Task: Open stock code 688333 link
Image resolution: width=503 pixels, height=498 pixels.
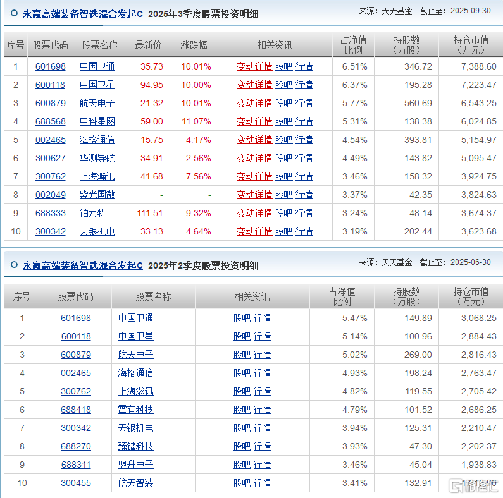Action: (51, 213)
